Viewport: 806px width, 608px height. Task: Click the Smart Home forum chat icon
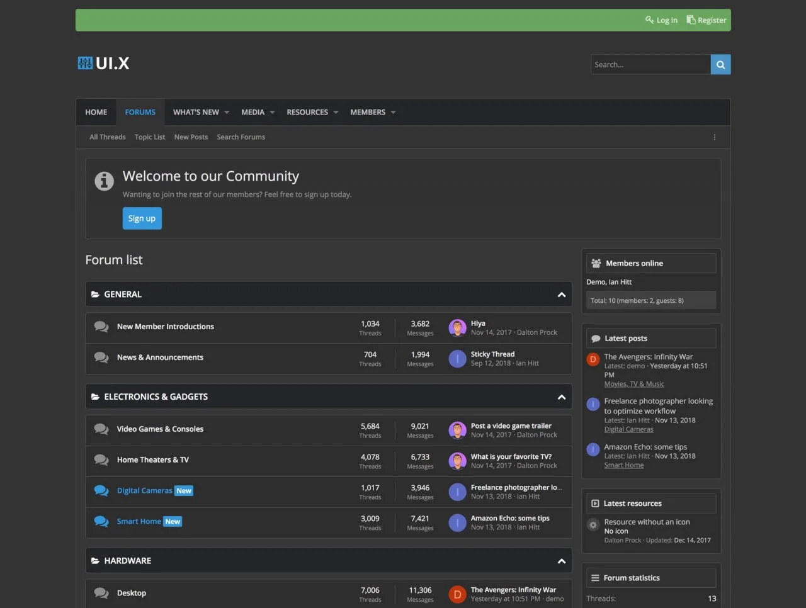(101, 522)
